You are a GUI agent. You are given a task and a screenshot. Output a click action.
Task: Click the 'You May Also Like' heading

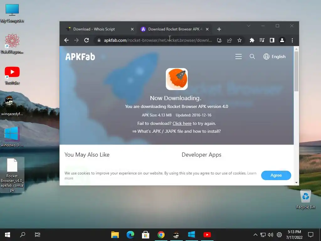[x=87, y=154]
